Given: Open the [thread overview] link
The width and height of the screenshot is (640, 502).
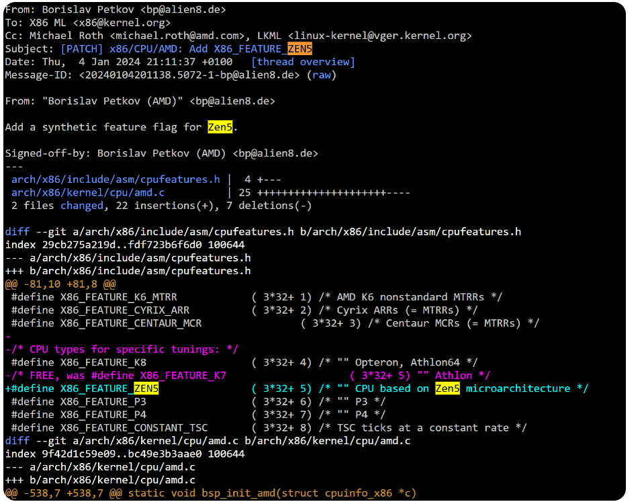Looking at the screenshot, I should 302,62.
